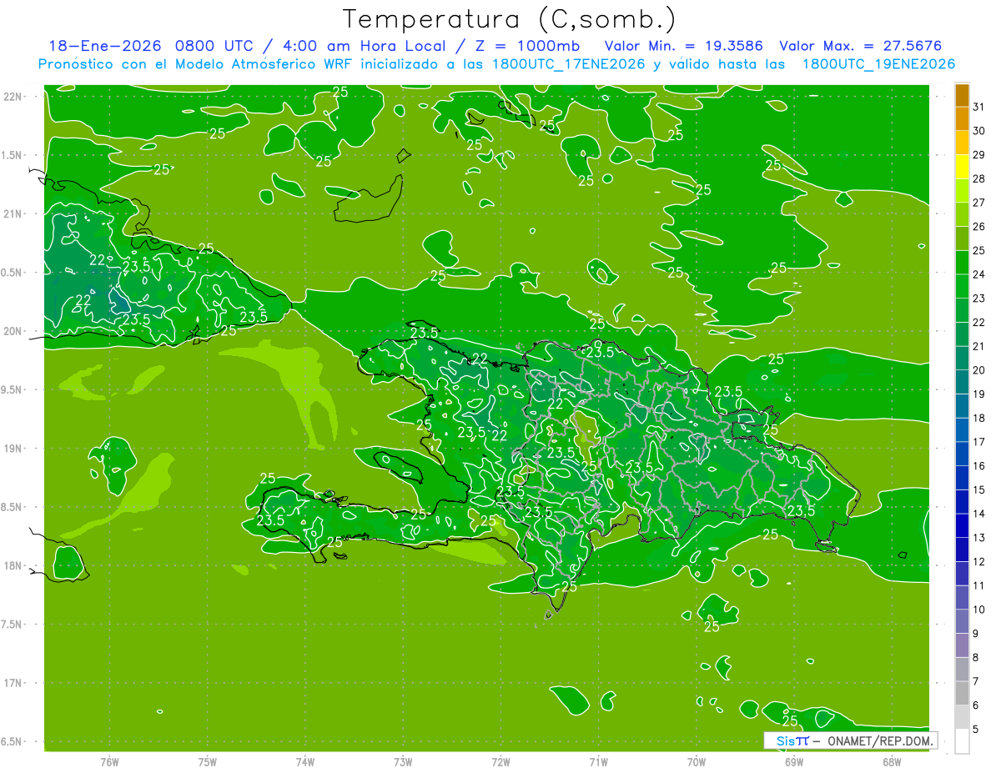Screen dimensions: 1001x773
Task: Click the '7.5N' latitude axis label
Action: point(13,625)
